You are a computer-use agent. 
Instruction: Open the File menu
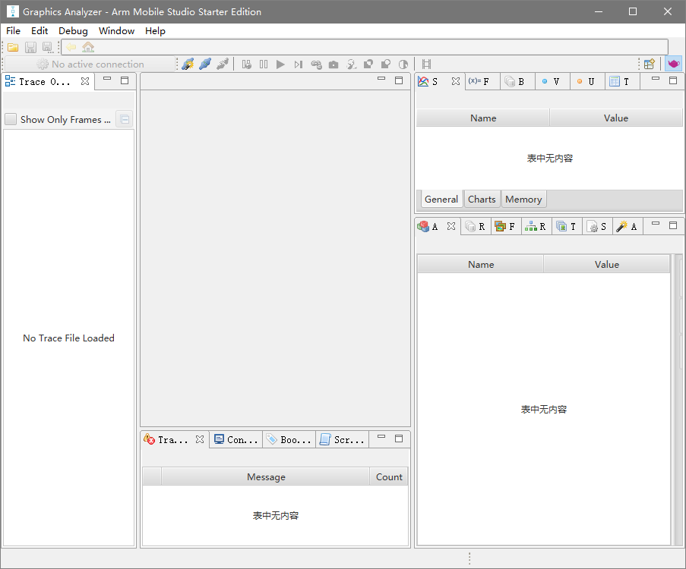click(x=13, y=30)
